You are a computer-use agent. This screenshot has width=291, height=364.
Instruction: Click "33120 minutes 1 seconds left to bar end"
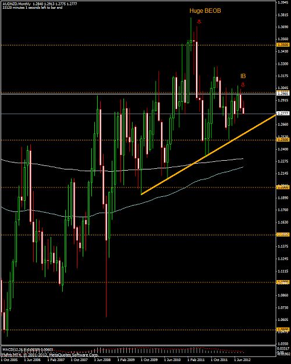(x=33, y=8)
